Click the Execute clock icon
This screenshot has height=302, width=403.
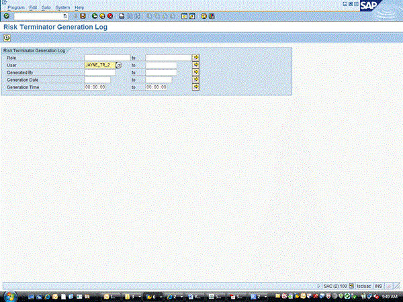[x=7, y=38]
